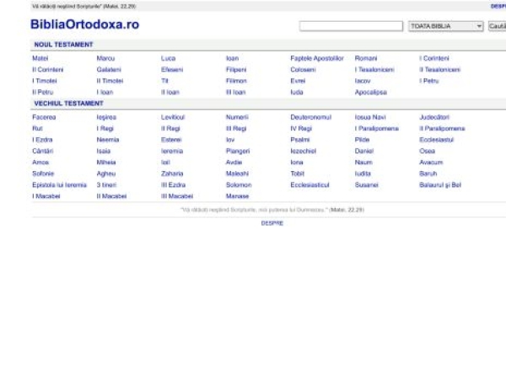The height and width of the screenshot is (379, 506).
Task: Open the book Cântări
Action: click(43, 151)
